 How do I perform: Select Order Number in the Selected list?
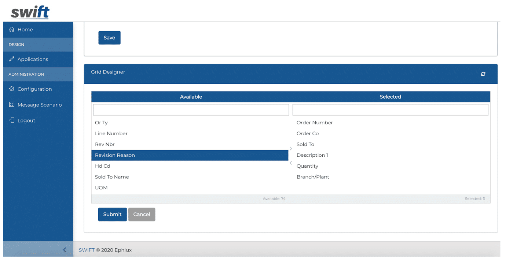click(x=315, y=122)
